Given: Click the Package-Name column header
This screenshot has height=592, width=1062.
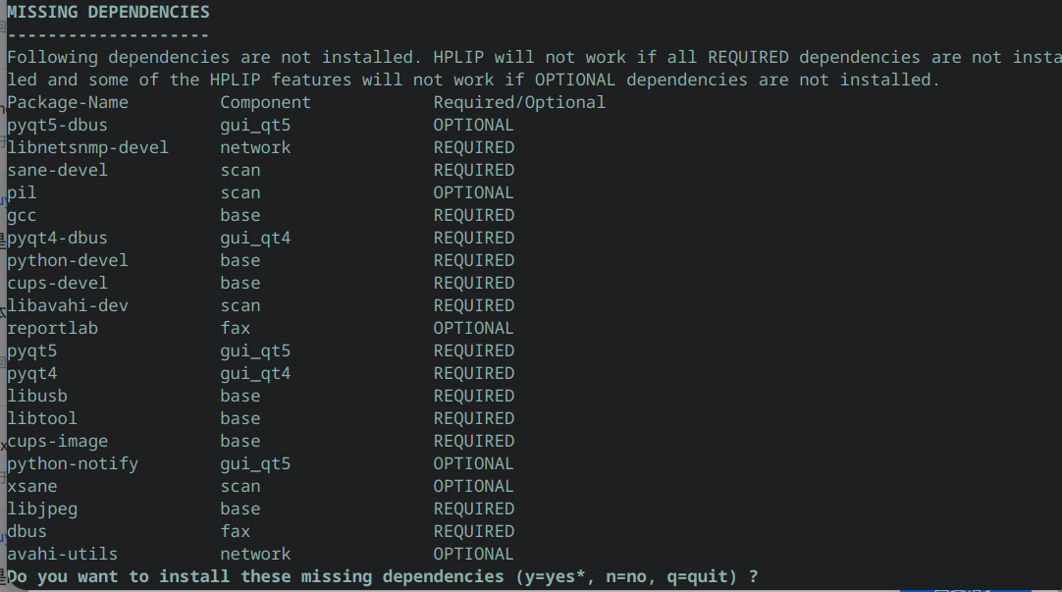Looking at the screenshot, I should coord(68,102).
